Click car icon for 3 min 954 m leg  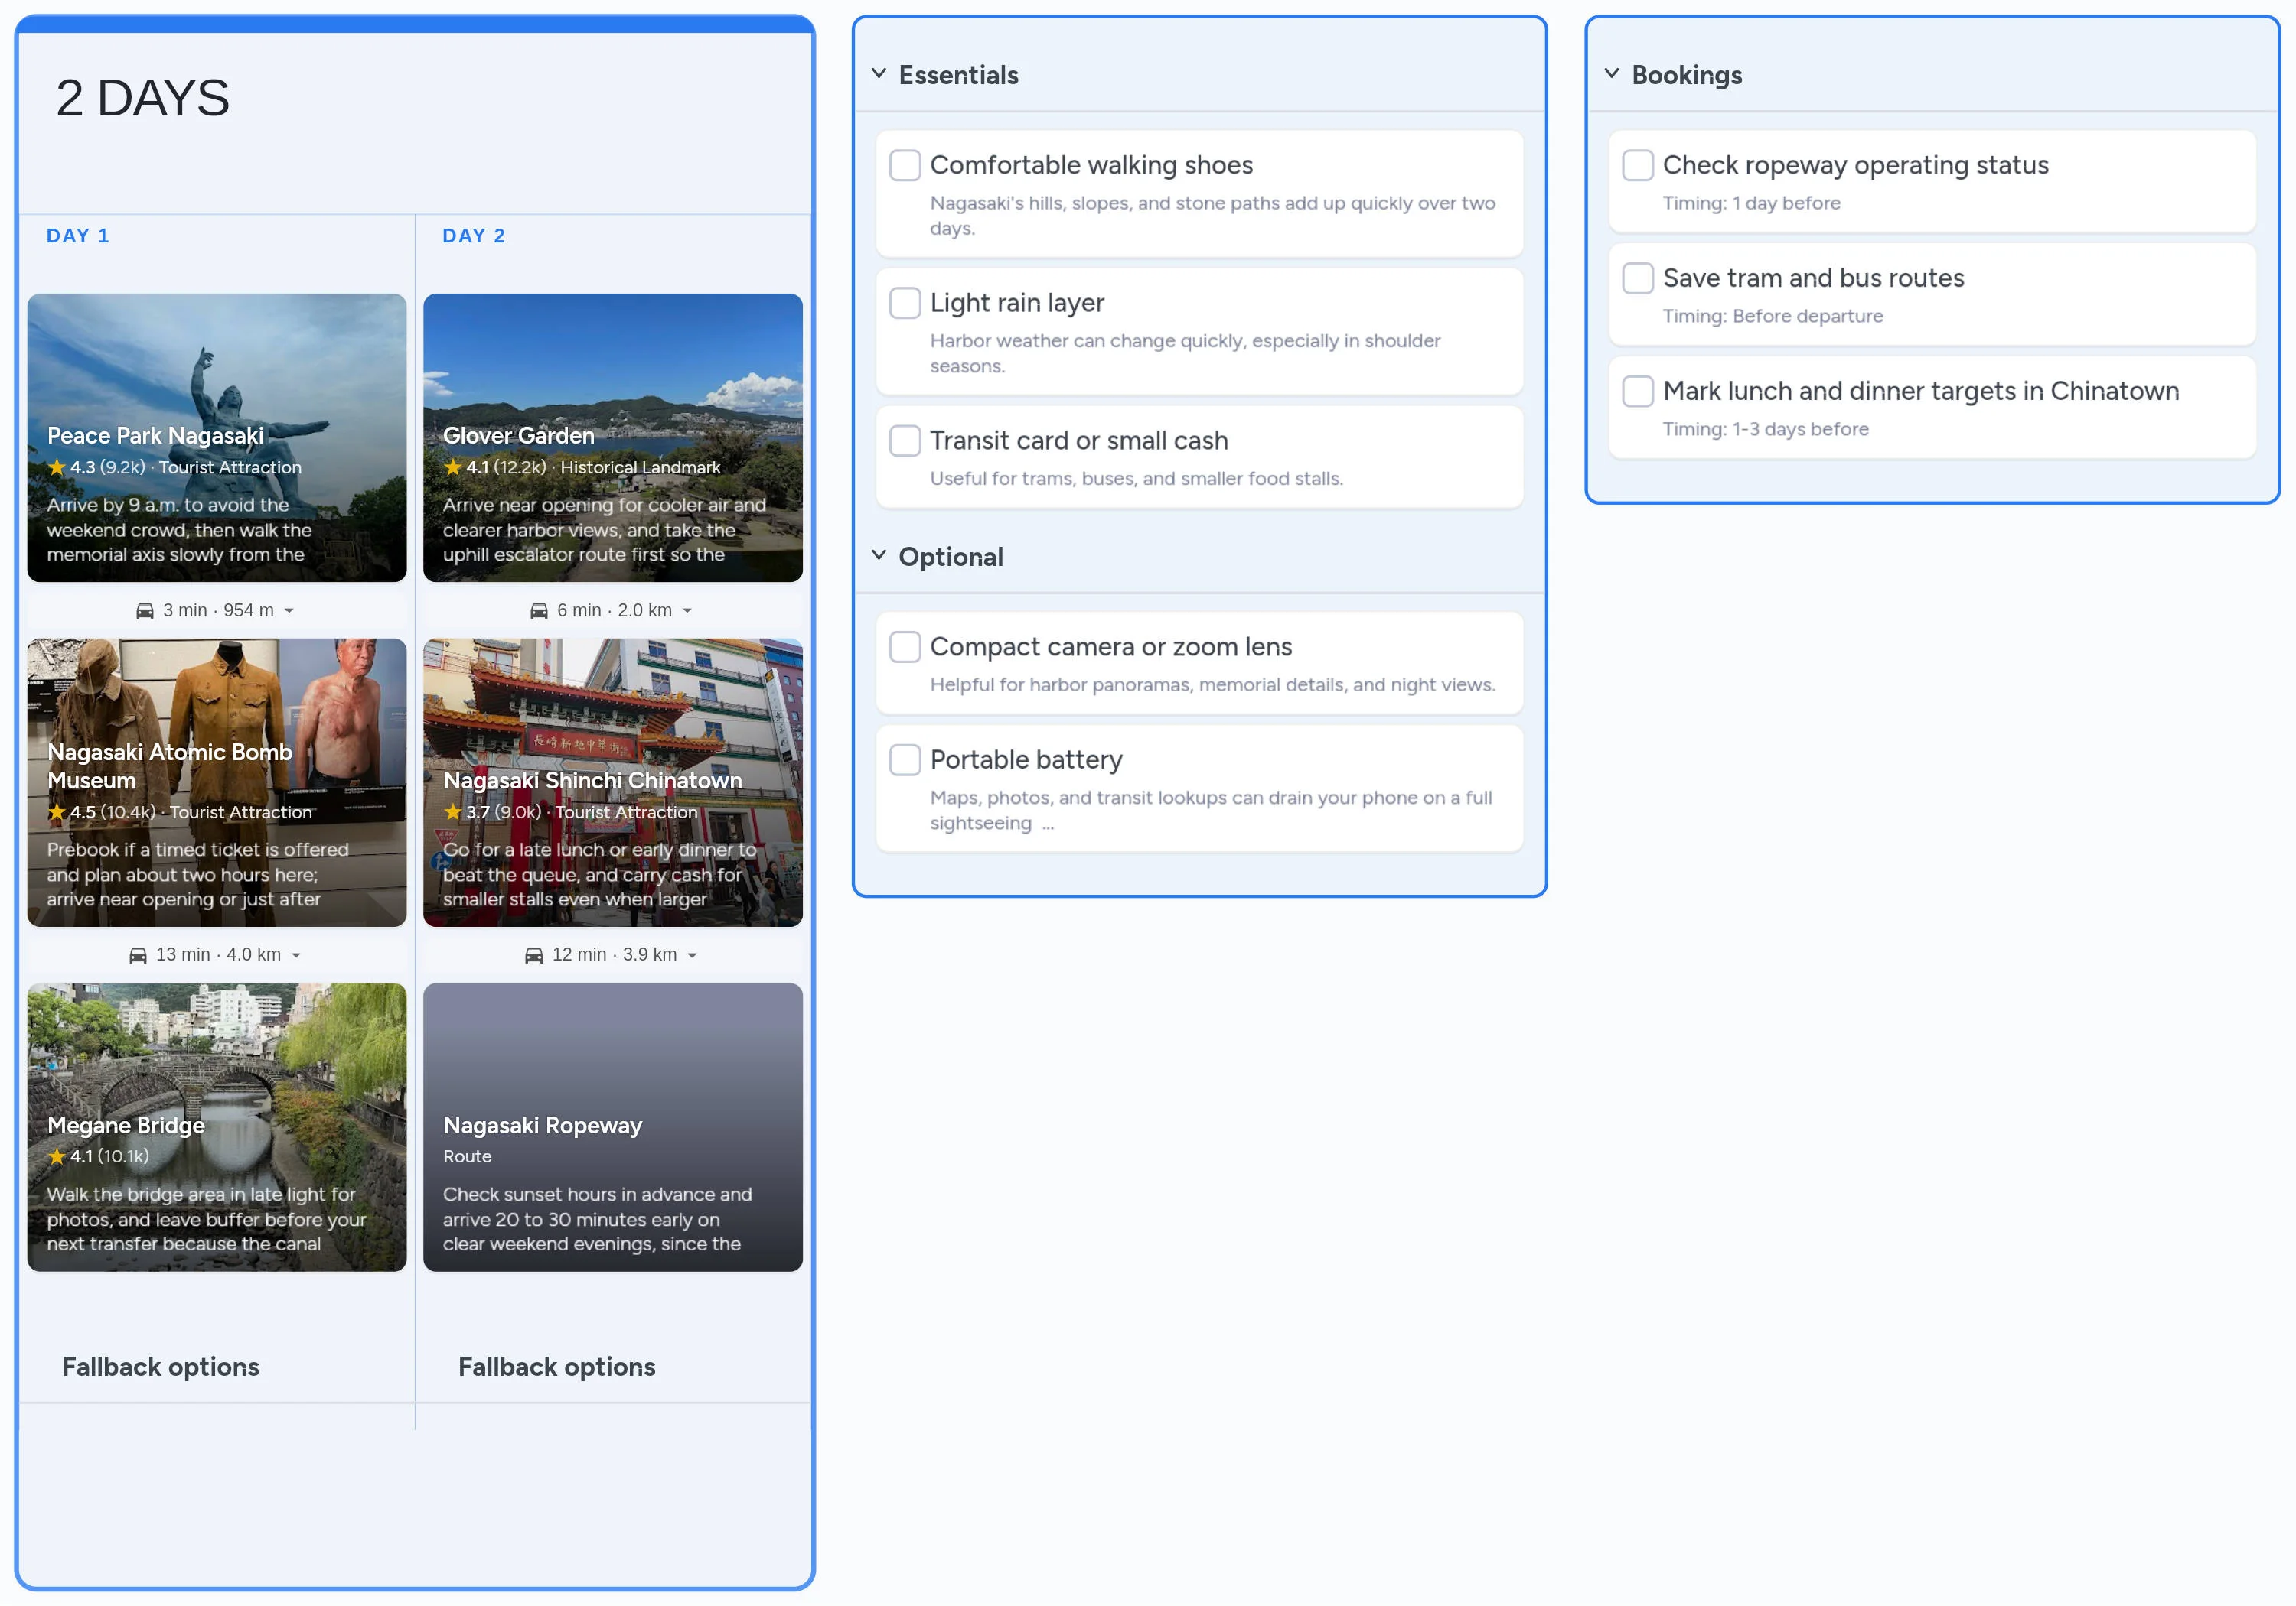145,610
